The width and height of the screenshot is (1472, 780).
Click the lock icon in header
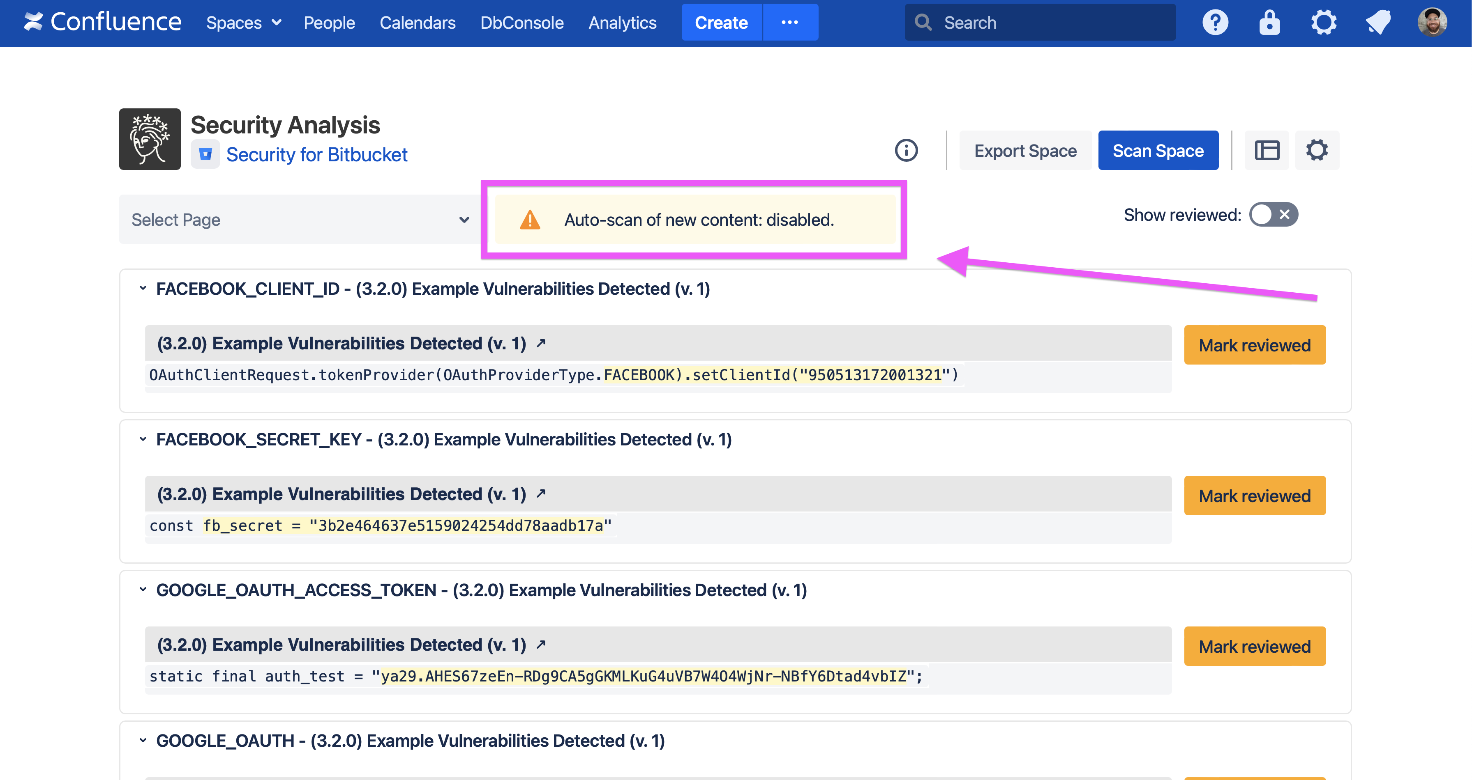click(x=1269, y=23)
